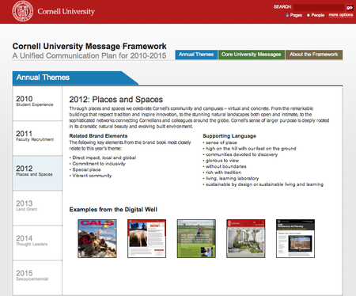Click the sense of place bullet
The image size is (356, 296).
point(220,142)
